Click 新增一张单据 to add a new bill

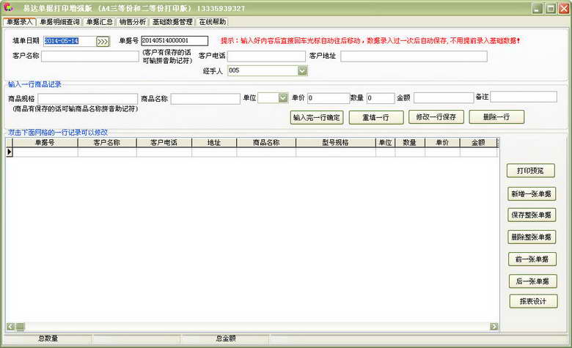pyautogui.click(x=533, y=194)
